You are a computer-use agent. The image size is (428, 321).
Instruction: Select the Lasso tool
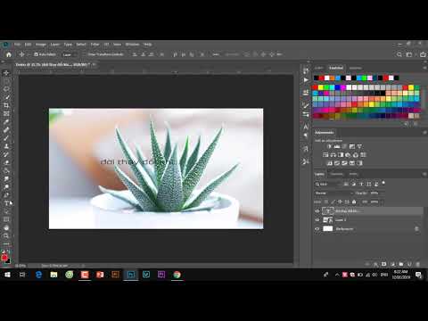pos(6,89)
